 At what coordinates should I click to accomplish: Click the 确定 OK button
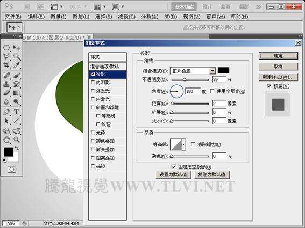tap(278, 56)
